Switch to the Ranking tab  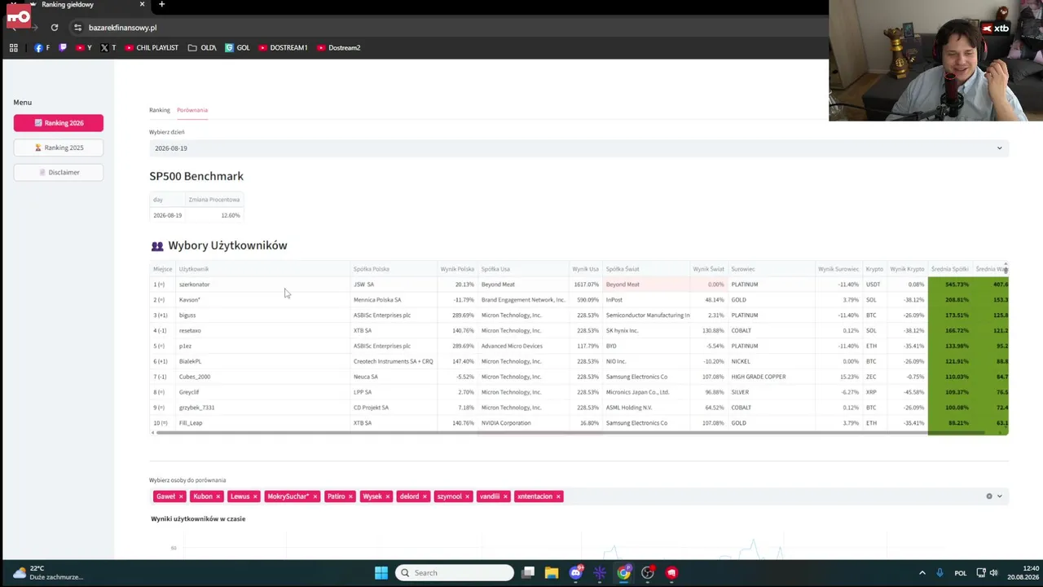(x=160, y=110)
